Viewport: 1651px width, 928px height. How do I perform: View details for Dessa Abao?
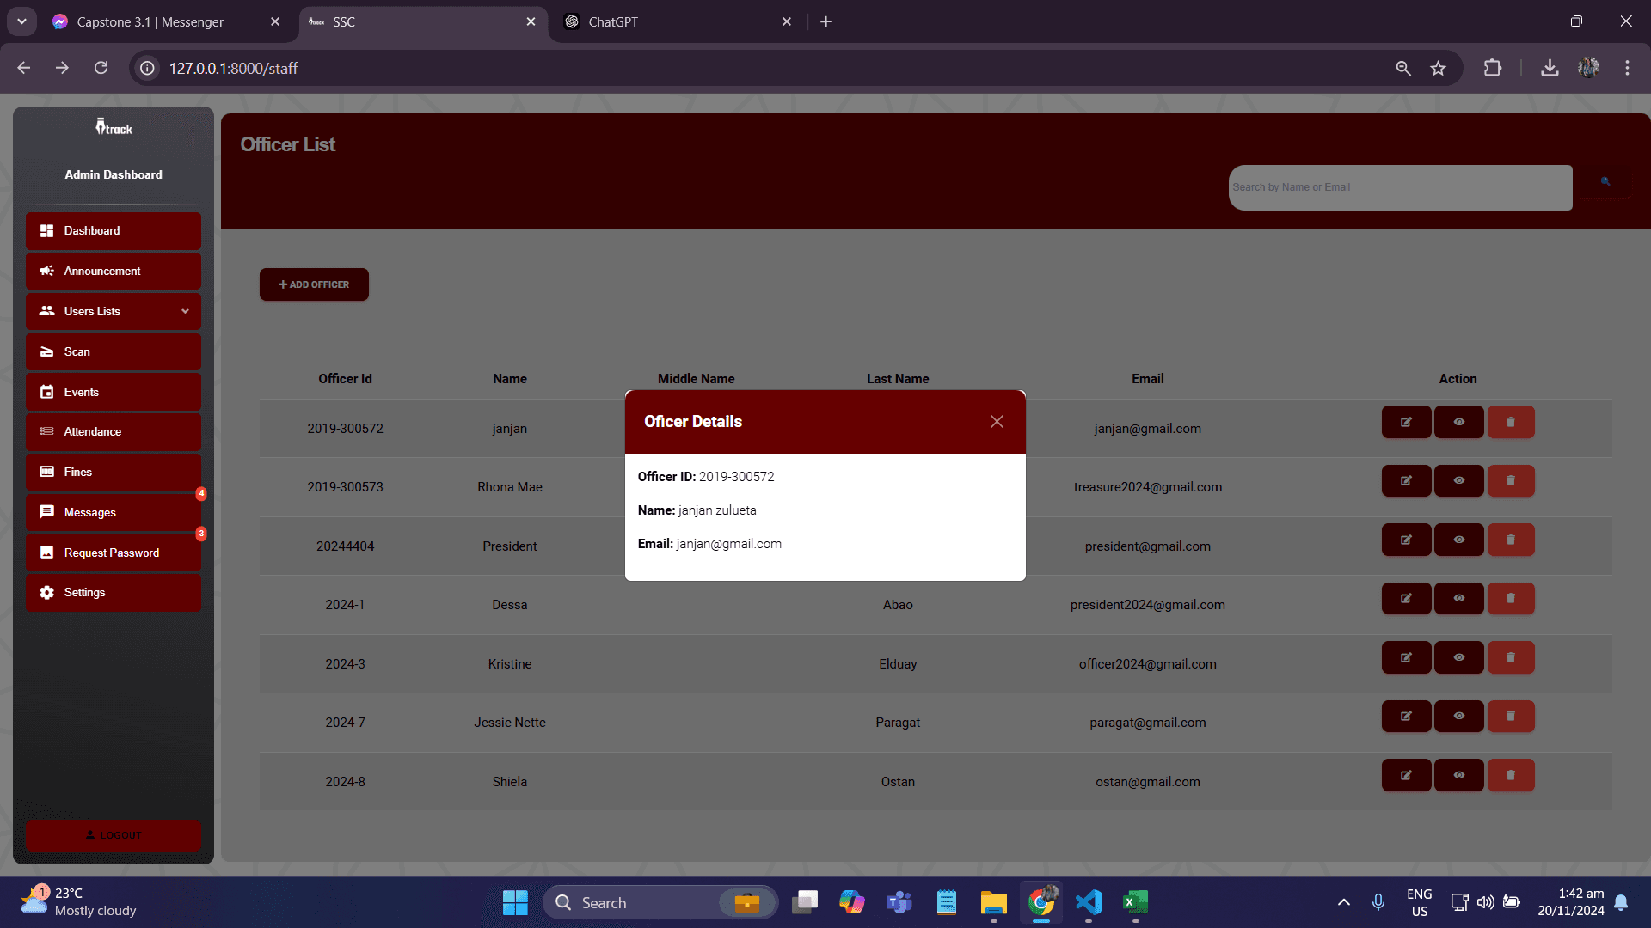(1458, 599)
